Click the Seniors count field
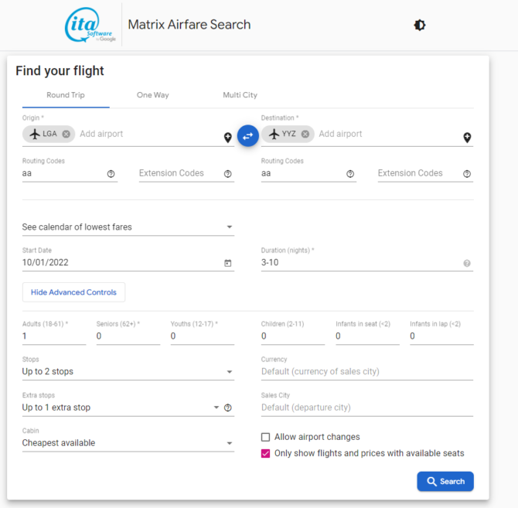The image size is (518, 508). (128, 336)
